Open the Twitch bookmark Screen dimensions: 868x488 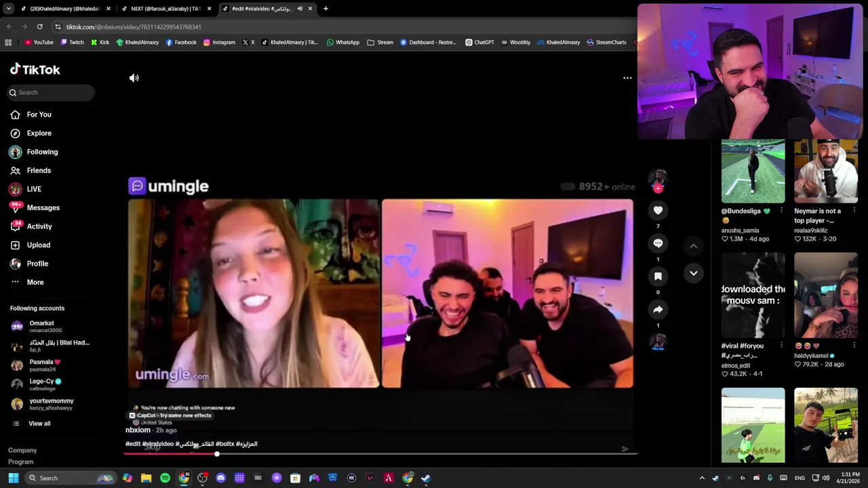tap(72, 42)
